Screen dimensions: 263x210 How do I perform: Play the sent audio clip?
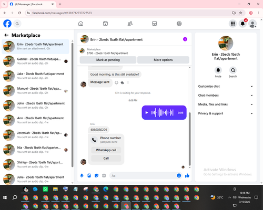pyautogui.click(x=147, y=112)
